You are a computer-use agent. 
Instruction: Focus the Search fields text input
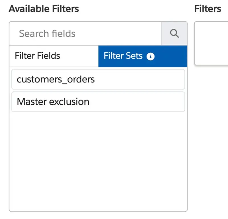pos(85,34)
